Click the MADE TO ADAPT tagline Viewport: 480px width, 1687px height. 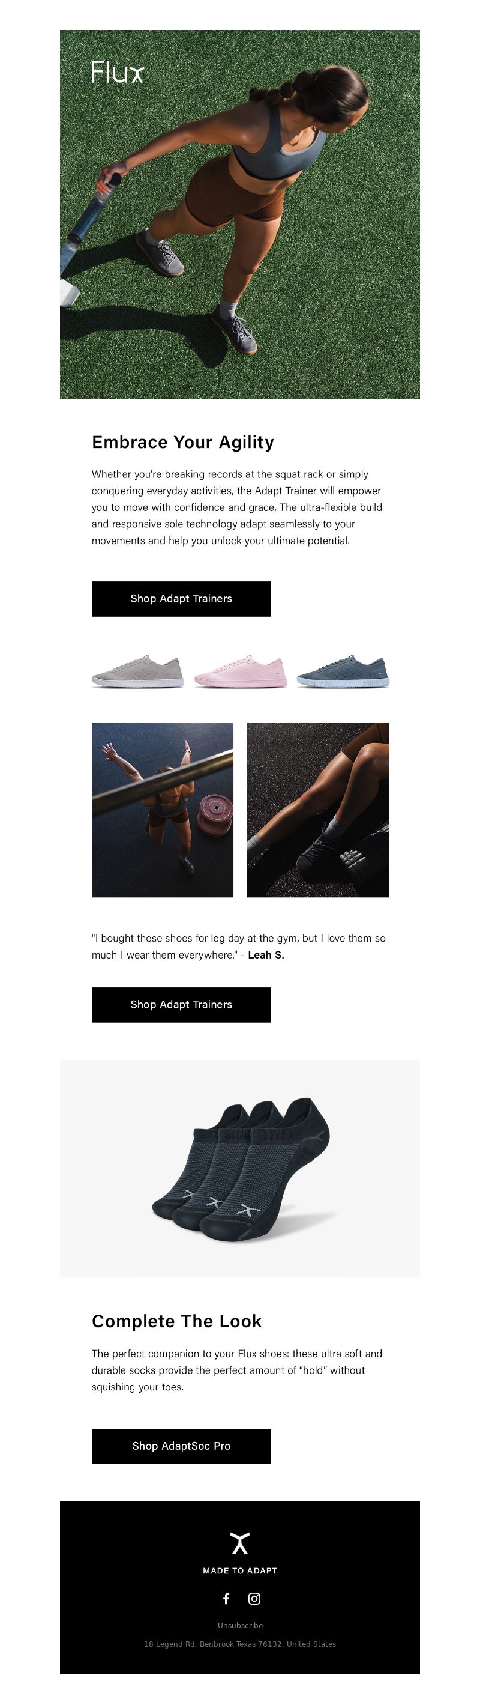pos(240,1570)
